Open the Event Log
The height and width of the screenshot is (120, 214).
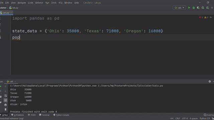tap(209, 115)
